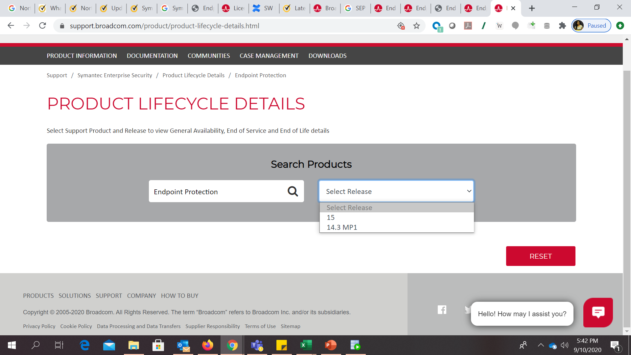Open the DOCUMENTATION menu
The height and width of the screenshot is (355, 631).
[x=152, y=56]
